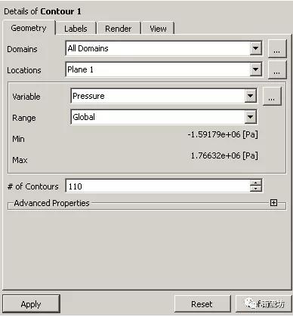Viewport: 293px width, 317px height.
Task: Switch to the Geometry tab
Action: coord(29,28)
